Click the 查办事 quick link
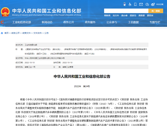Image resolution: width=167 pixels, height=126 pixels. coord(124,16)
